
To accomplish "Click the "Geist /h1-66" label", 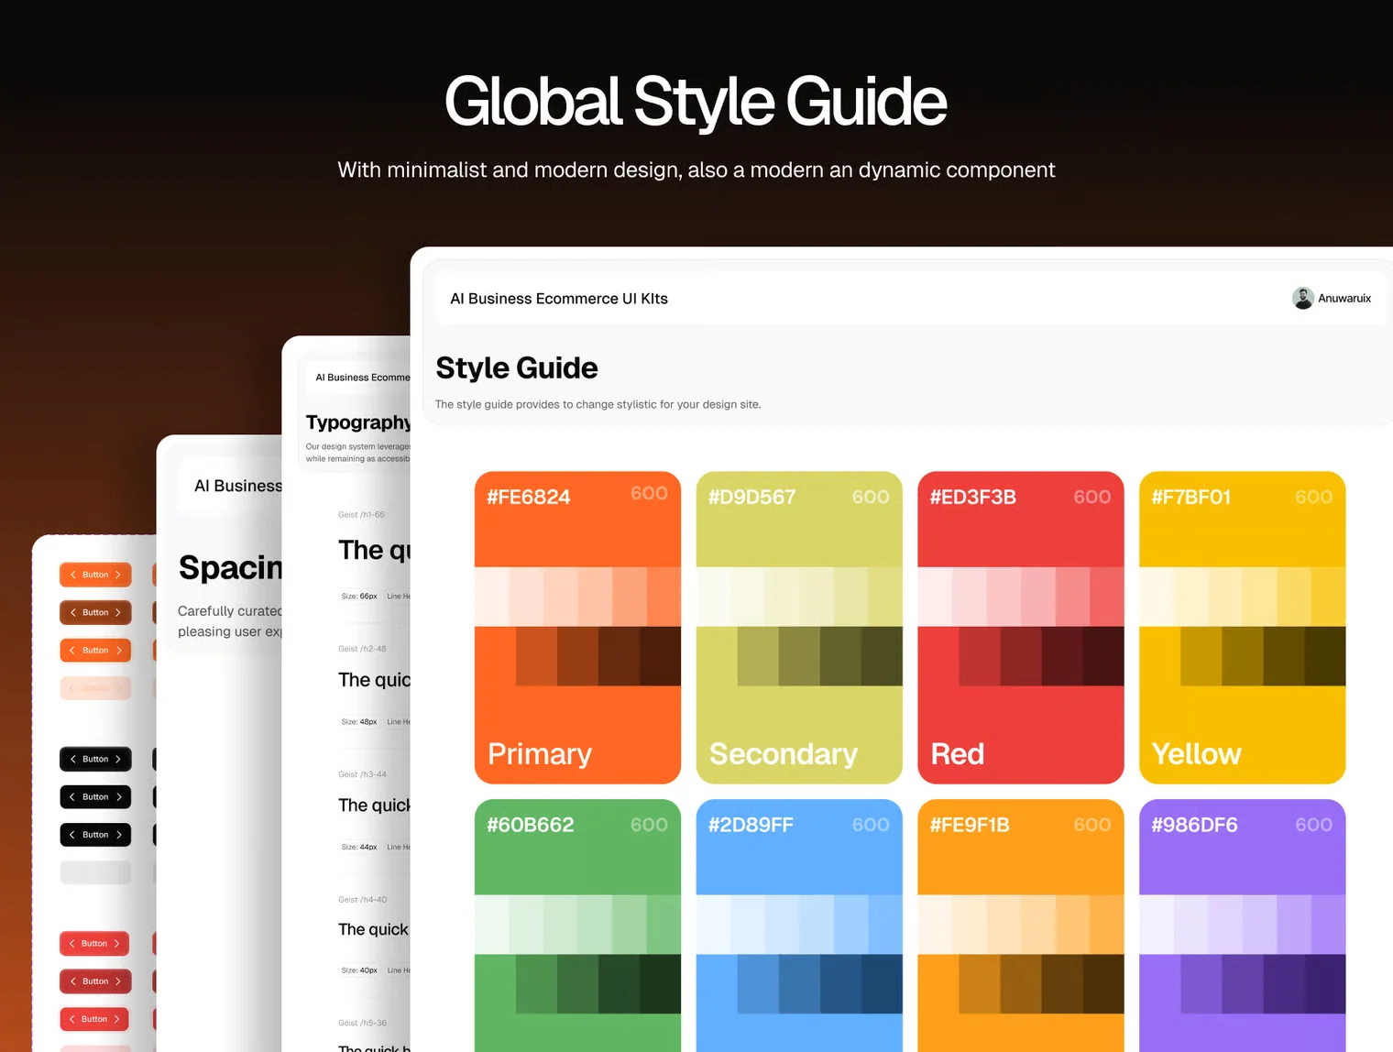I will point(361,515).
